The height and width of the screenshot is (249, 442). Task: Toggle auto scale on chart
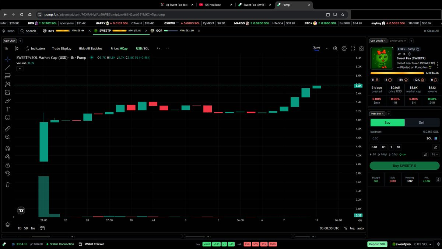pyautogui.click(x=361, y=228)
